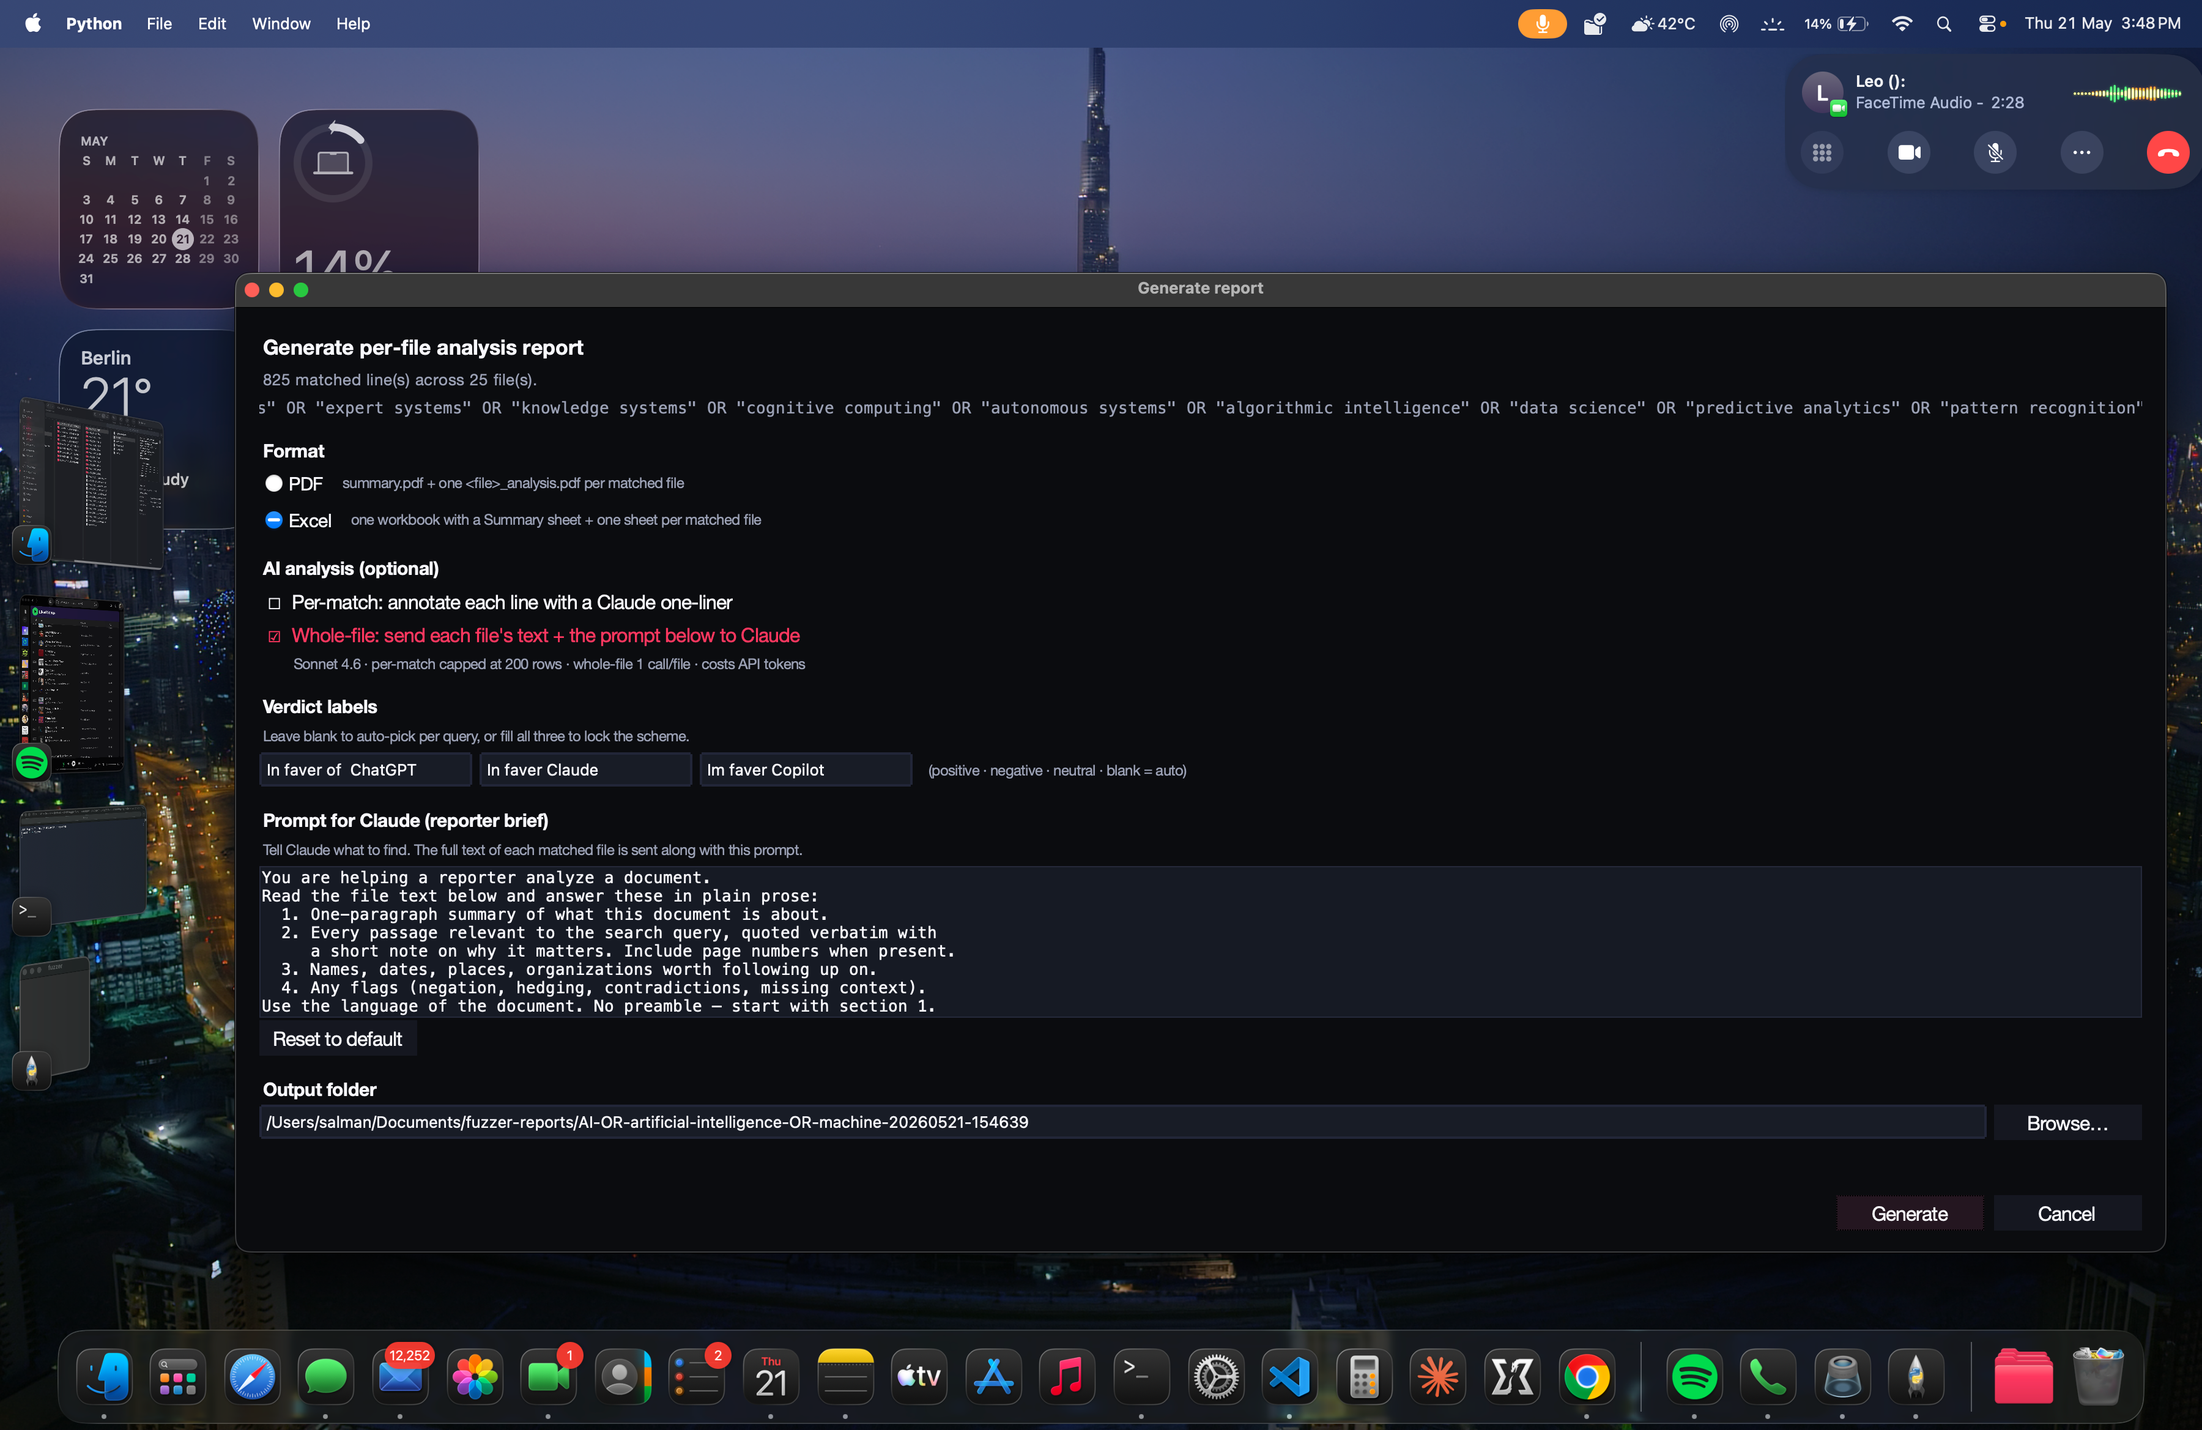Edit the 'In faver Claude' label field
Image resolution: width=2202 pixels, height=1430 pixels.
(x=585, y=769)
